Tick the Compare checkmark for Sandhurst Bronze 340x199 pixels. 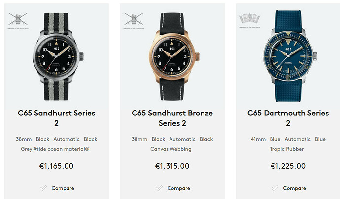coord(159,188)
